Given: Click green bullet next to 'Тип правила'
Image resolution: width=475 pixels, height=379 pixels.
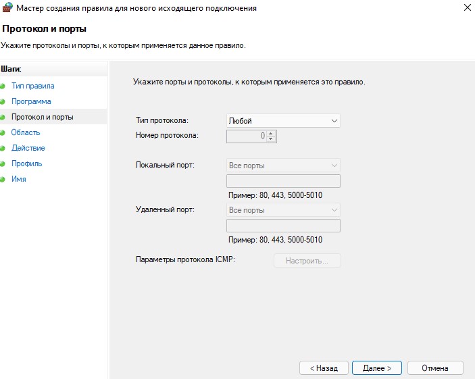Looking at the screenshot, I should point(3,86).
